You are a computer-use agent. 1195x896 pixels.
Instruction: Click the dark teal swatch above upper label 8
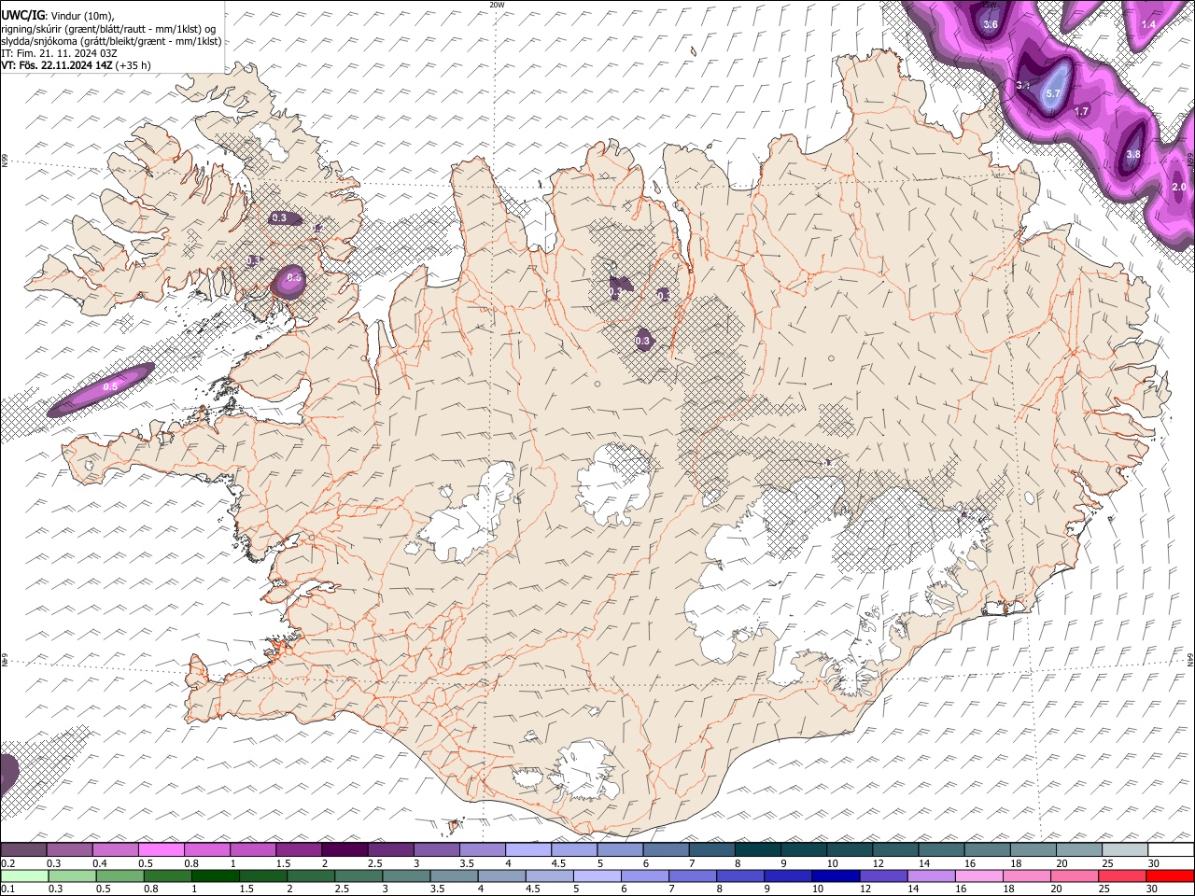click(x=758, y=850)
